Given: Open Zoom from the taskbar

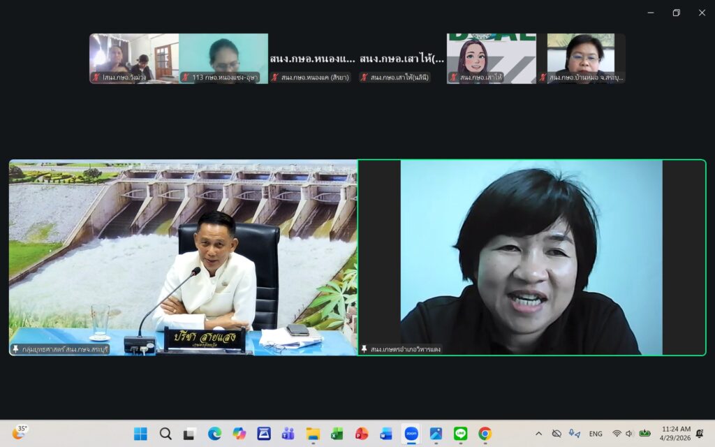Looking at the screenshot, I should [411, 434].
